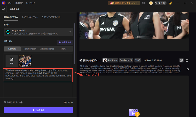Go to home via house icon

(x=4, y=9)
